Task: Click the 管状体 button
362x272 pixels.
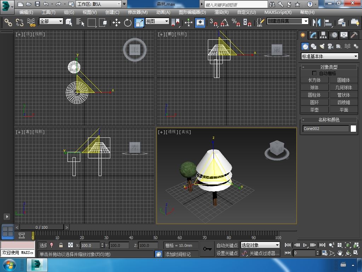Action: [x=344, y=95]
